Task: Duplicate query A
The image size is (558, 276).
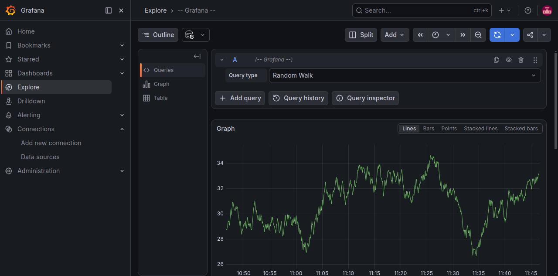Action: tap(497, 60)
